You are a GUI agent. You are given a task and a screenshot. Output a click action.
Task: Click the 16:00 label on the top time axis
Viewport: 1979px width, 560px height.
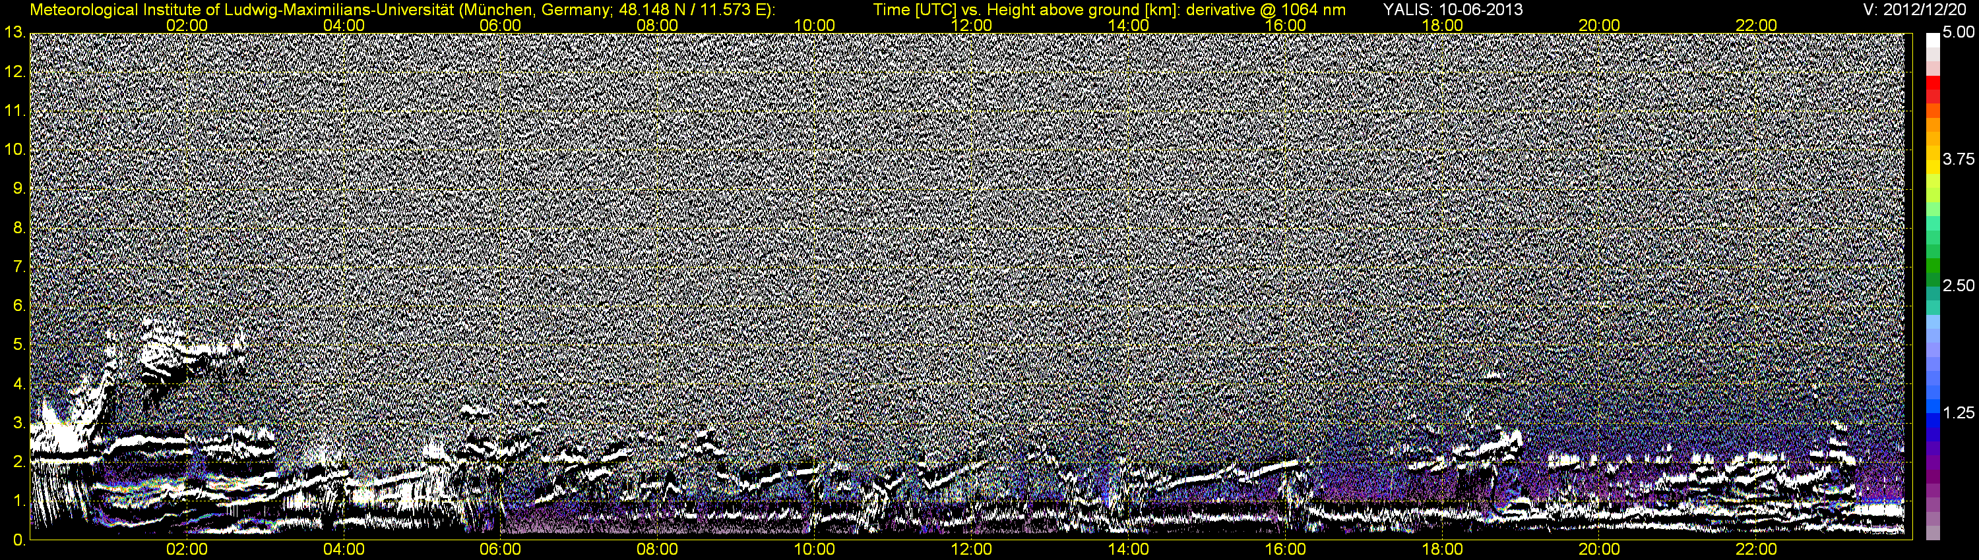point(1285,25)
